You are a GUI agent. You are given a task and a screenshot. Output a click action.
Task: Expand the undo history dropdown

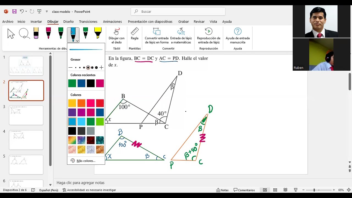pyautogui.click(x=26, y=11)
